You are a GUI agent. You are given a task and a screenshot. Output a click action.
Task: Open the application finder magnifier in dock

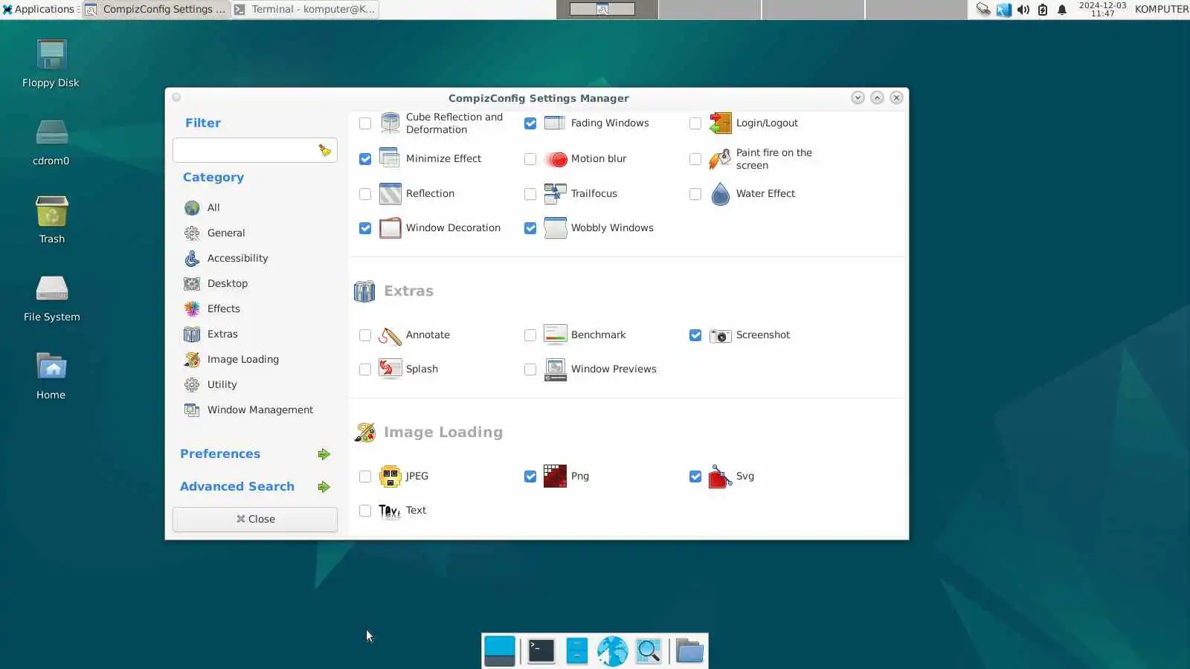[x=649, y=651]
